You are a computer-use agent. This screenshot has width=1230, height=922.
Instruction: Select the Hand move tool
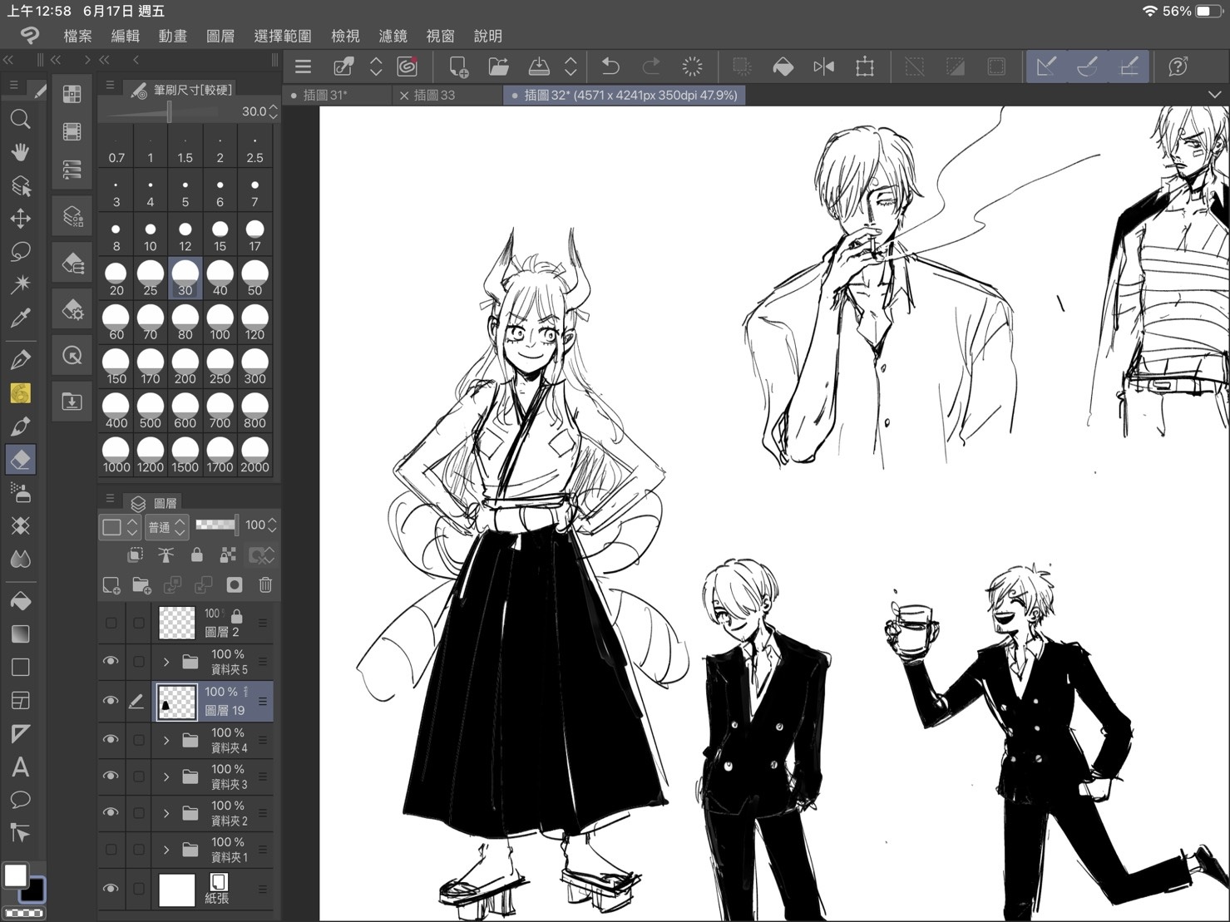tap(20, 152)
